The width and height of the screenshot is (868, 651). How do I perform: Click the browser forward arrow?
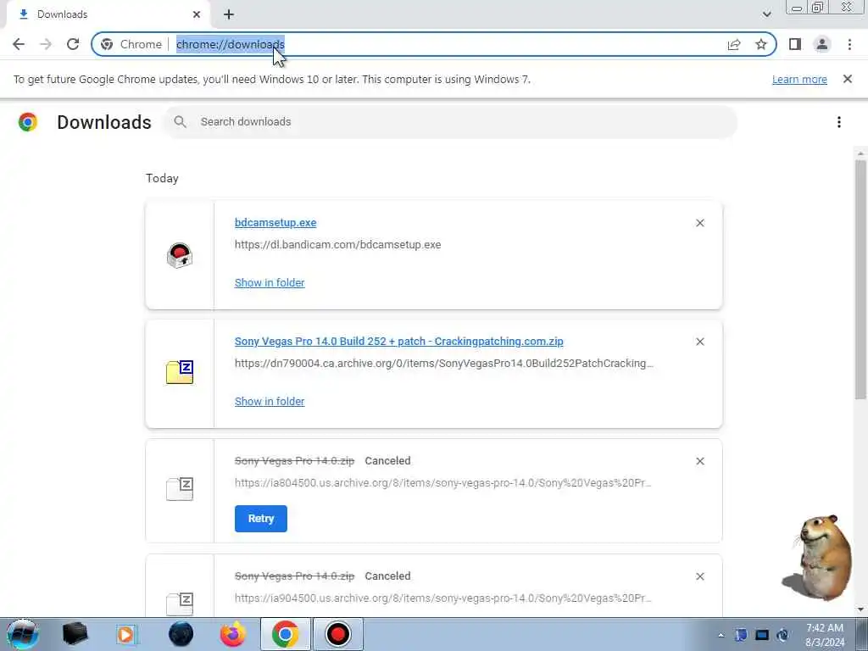[46, 44]
